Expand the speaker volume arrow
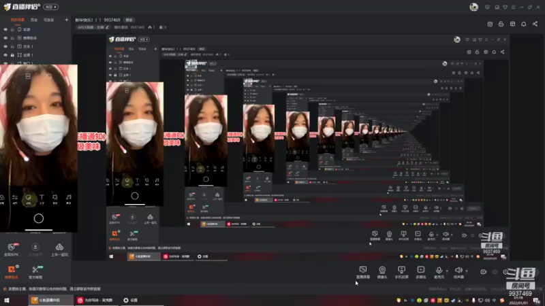 point(467,271)
